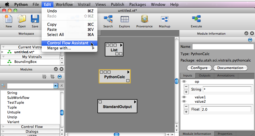This screenshot has width=255, height=136.
Task: Switch to the Explore view icon
Action: click(x=124, y=19)
